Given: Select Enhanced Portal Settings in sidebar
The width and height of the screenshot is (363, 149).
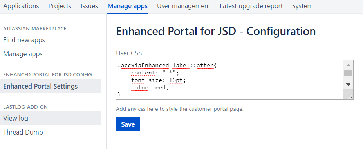Looking at the screenshot, I should [51, 86].
